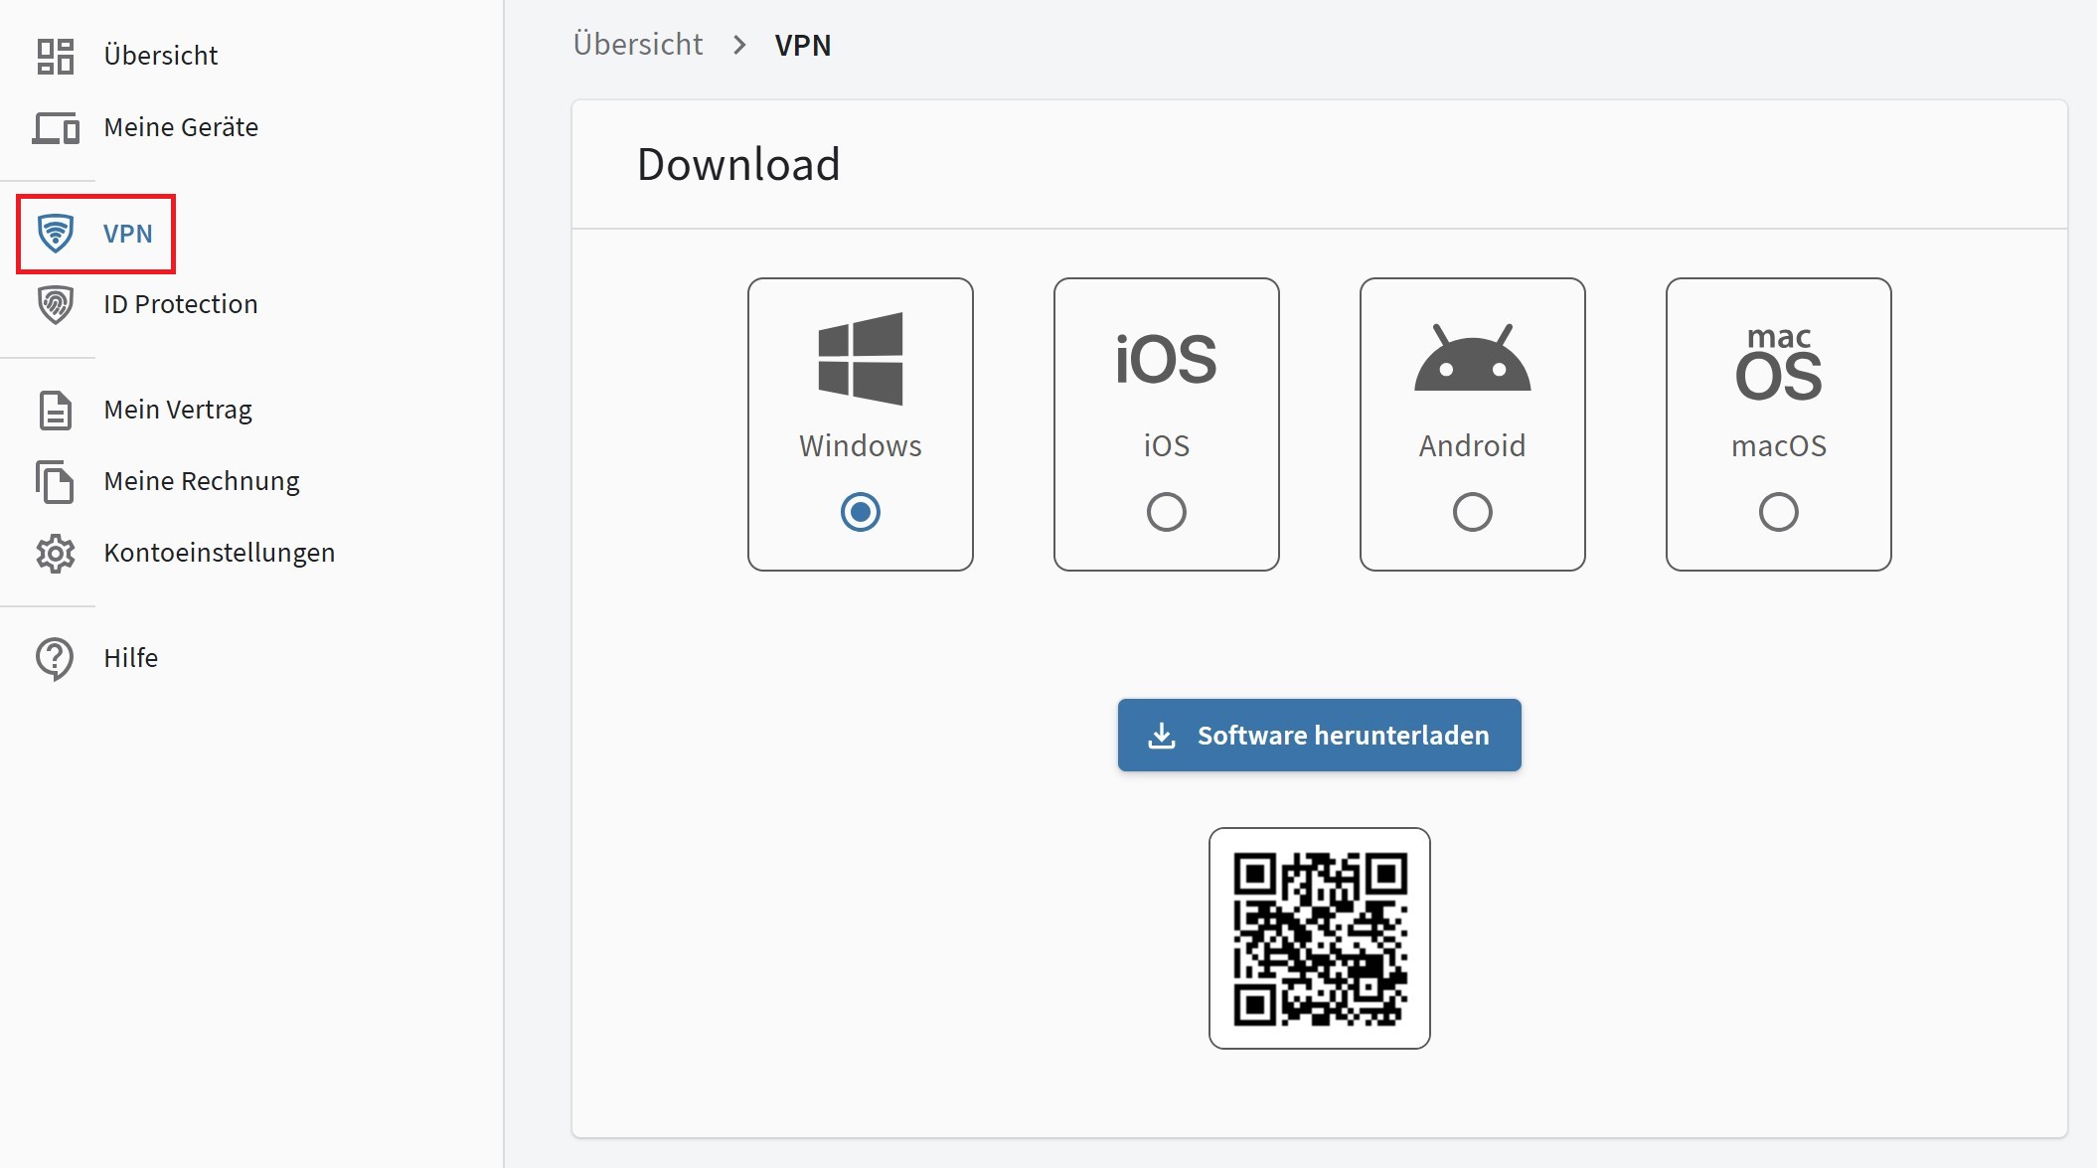Open the Meine Geräte menu item
2097x1168 pixels.
coord(181,128)
